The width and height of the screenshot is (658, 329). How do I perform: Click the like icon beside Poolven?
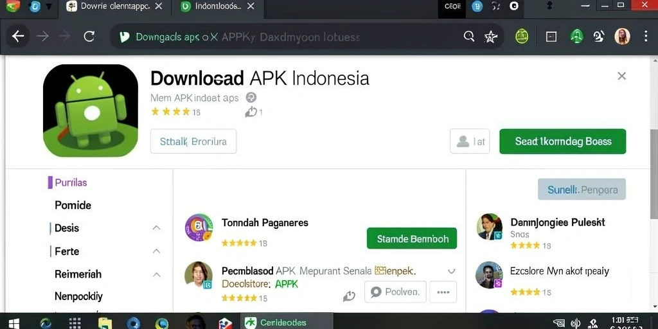[x=349, y=296]
